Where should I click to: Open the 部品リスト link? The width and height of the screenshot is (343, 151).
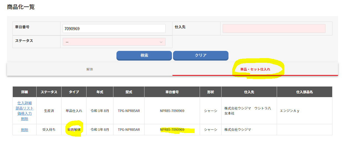(x=24, y=108)
